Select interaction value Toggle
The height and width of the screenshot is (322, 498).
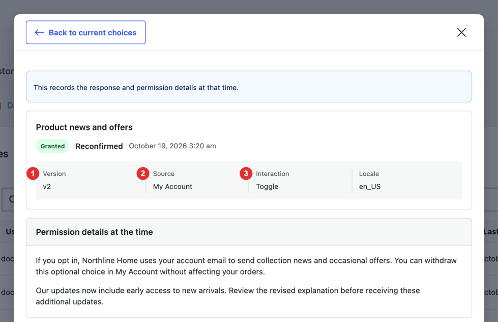267,186
